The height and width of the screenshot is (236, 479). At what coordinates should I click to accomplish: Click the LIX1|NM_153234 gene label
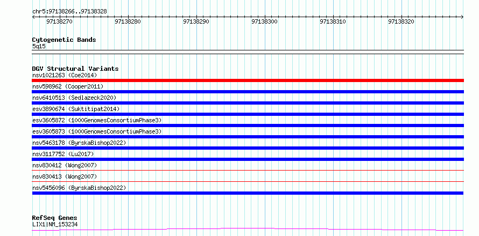tap(55, 225)
